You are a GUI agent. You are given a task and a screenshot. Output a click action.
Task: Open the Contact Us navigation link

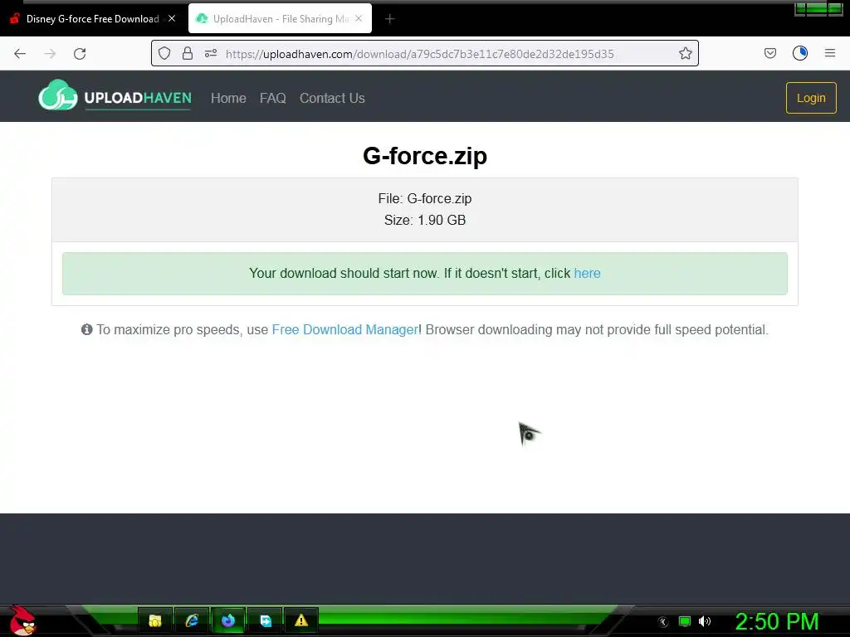[x=332, y=98]
